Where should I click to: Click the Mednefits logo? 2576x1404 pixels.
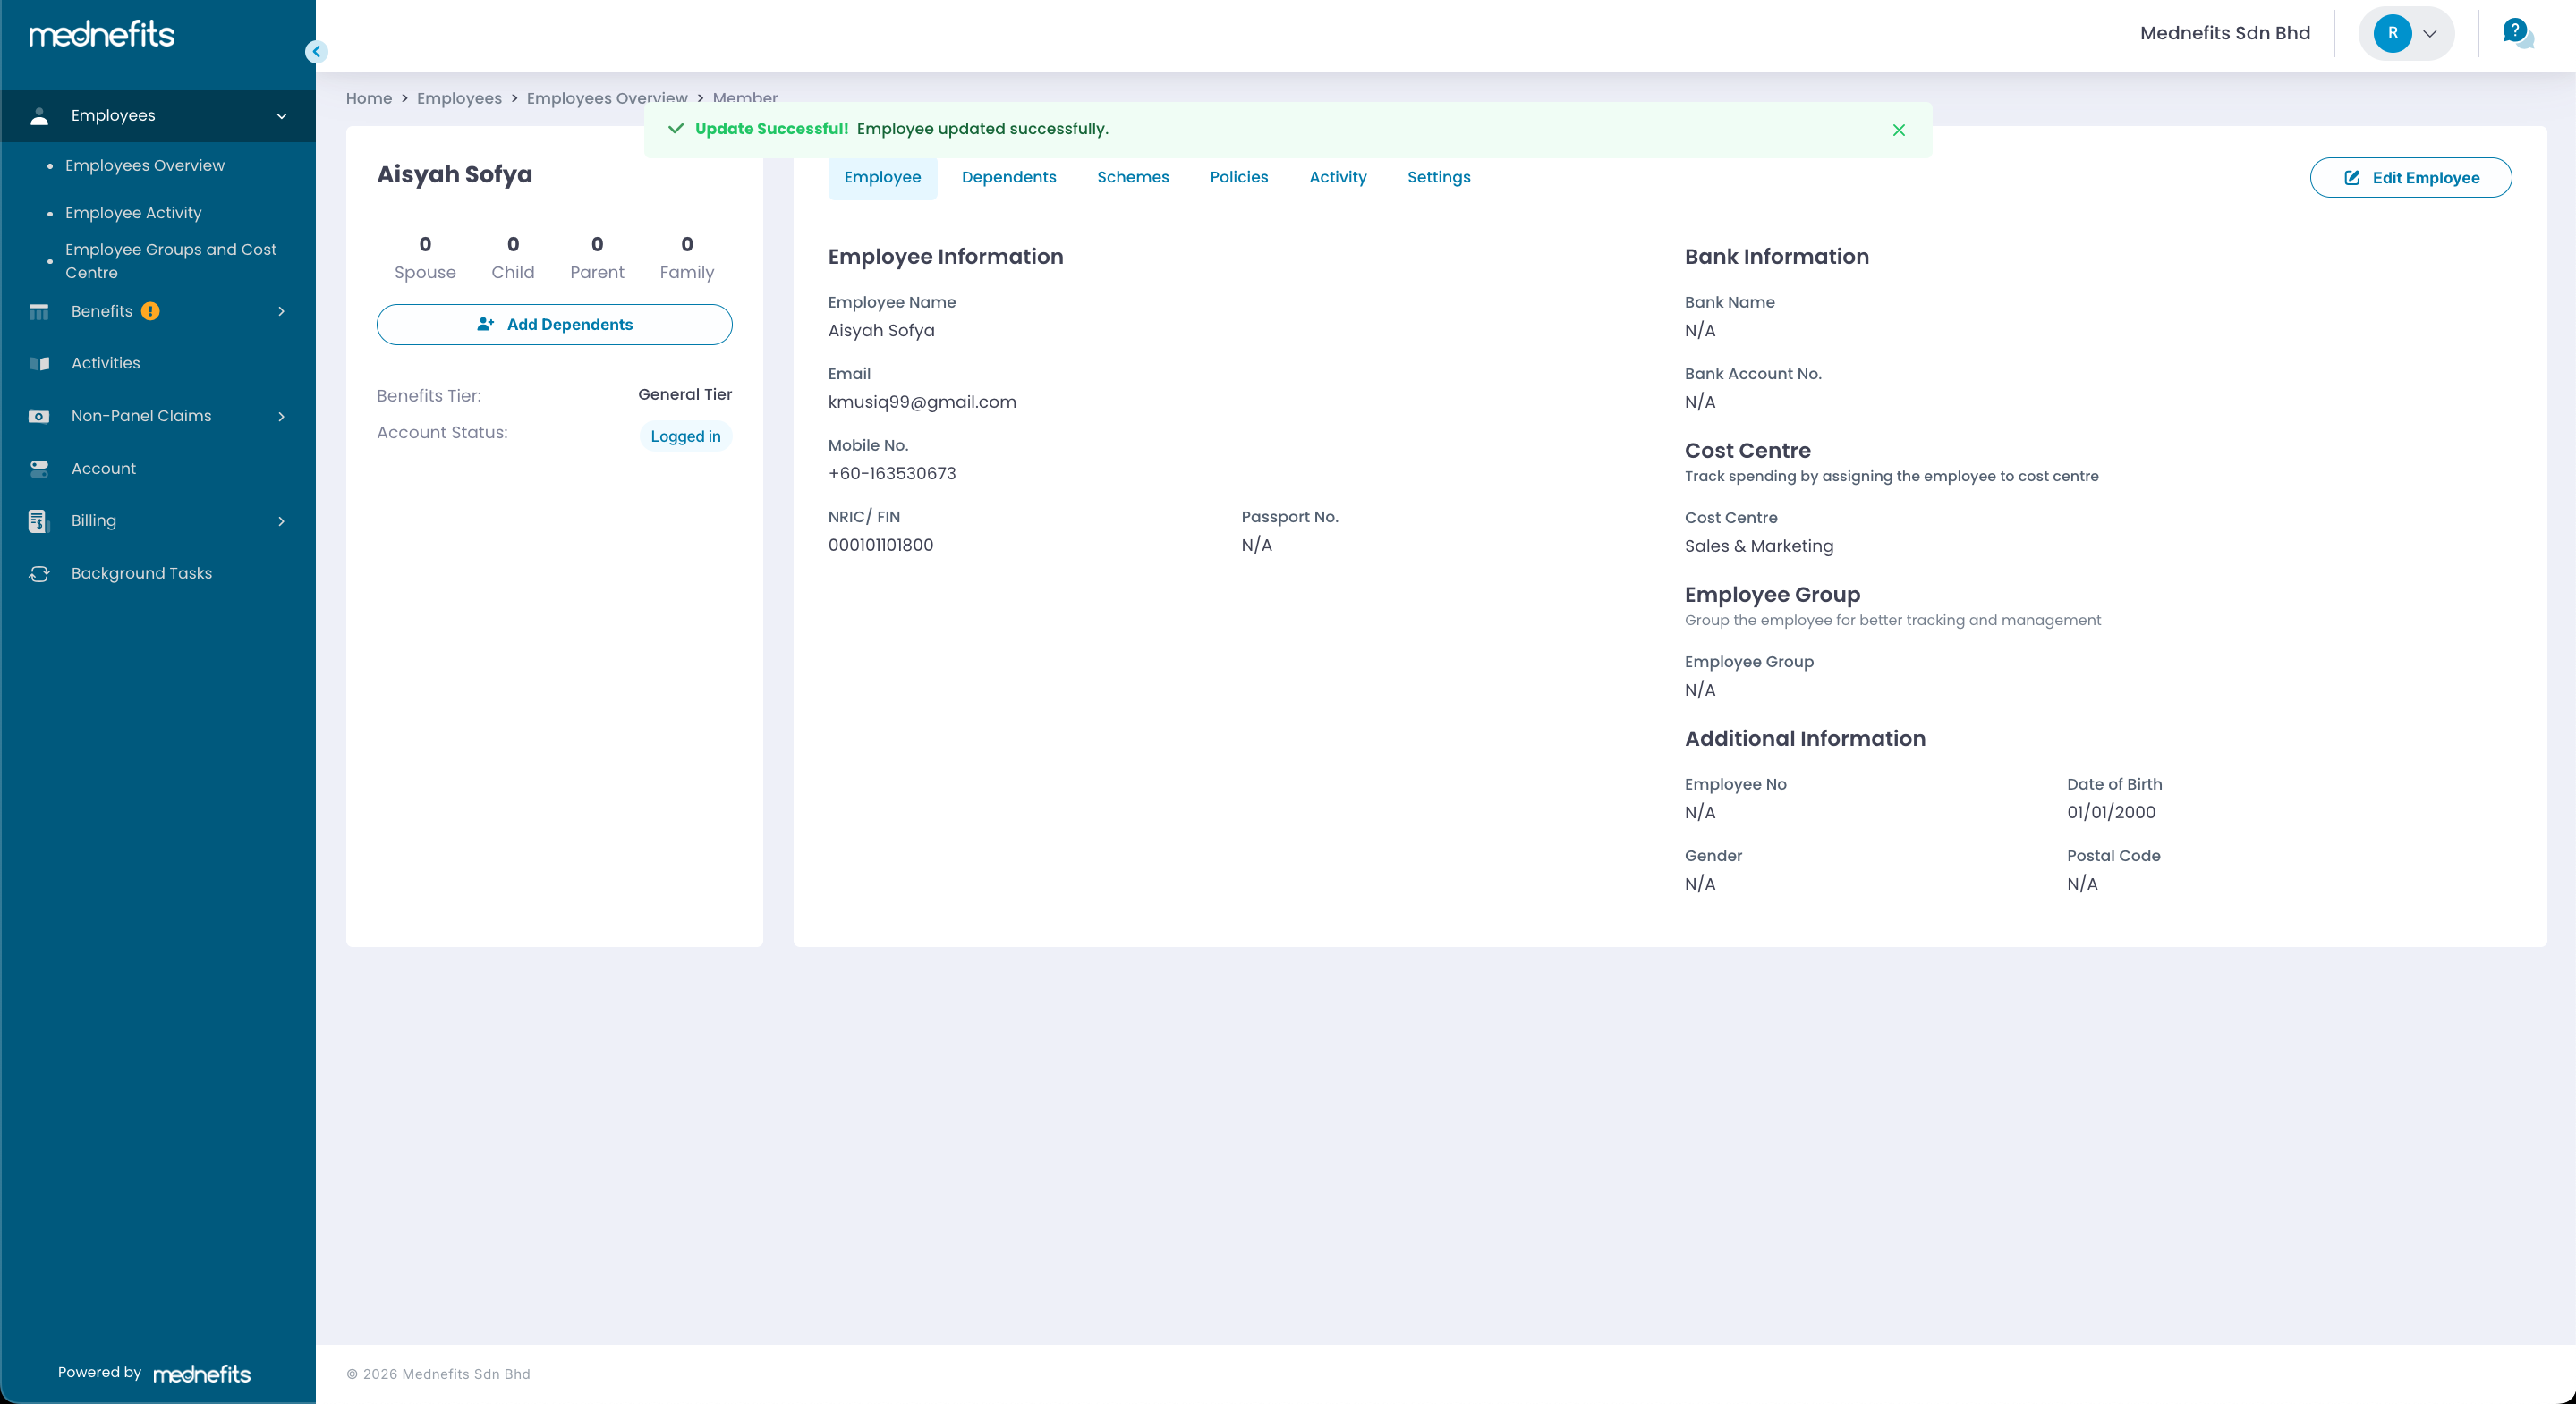coord(102,35)
